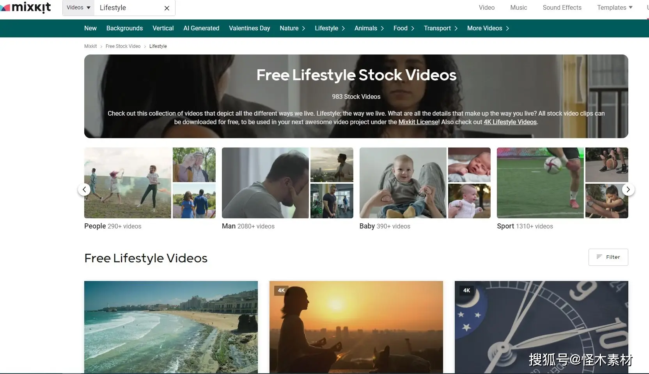The image size is (649, 374).
Task: Open the 4K Lifestyle Videos link
Action: [510, 122]
